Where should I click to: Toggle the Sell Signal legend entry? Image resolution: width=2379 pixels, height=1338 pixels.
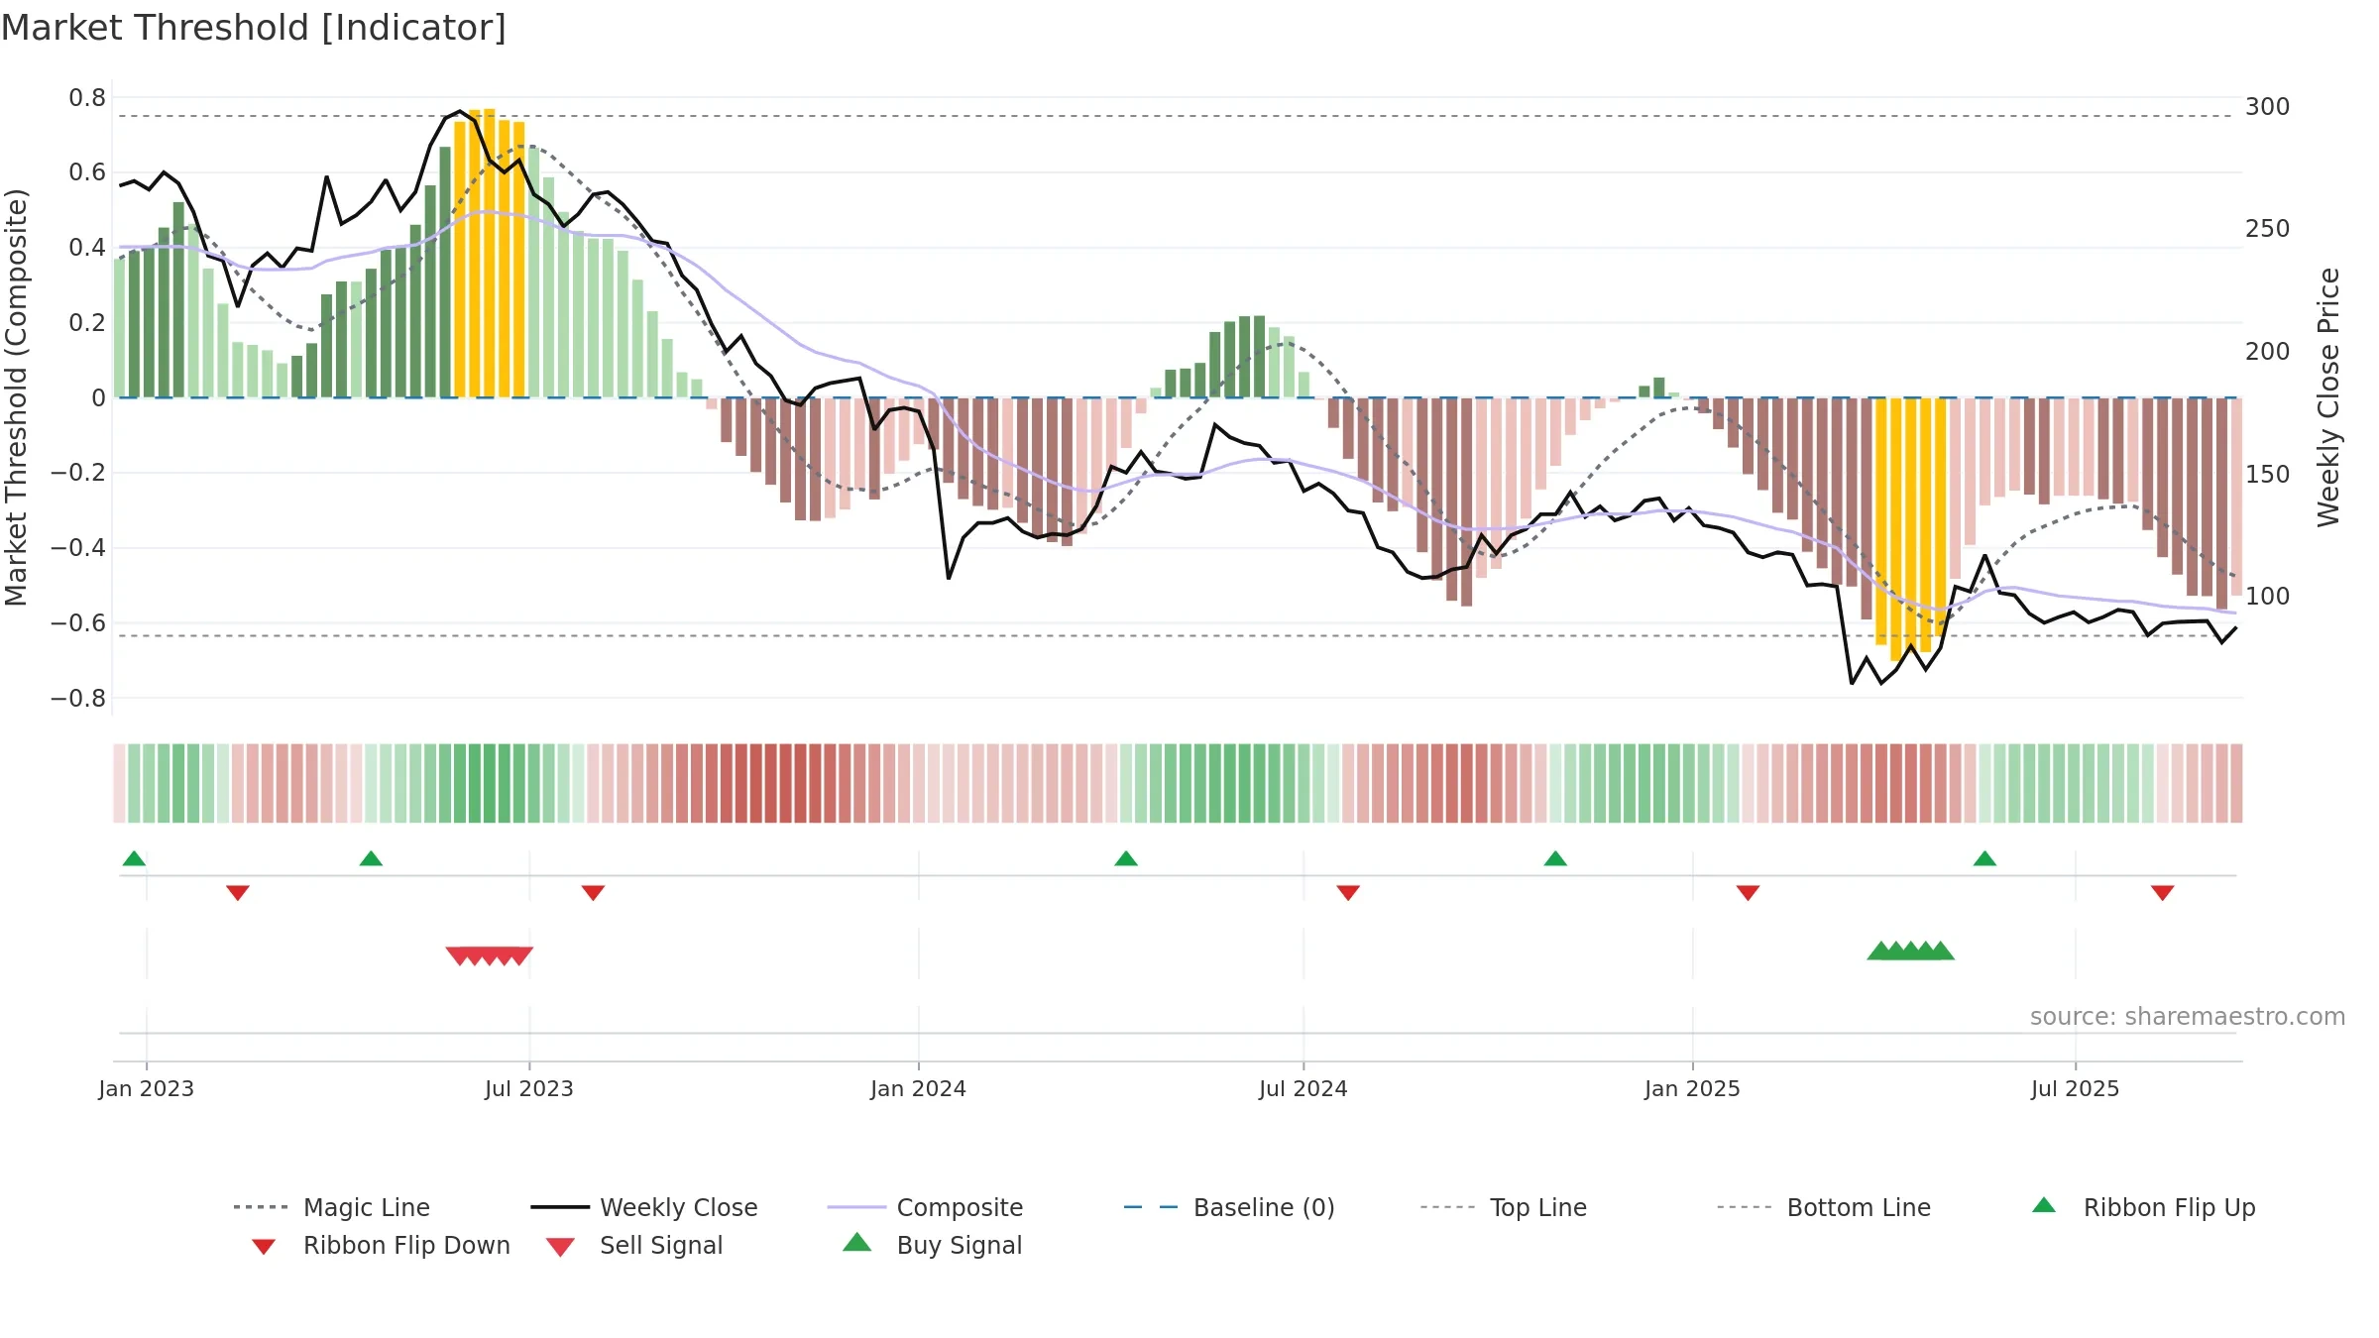[x=634, y=1245]
